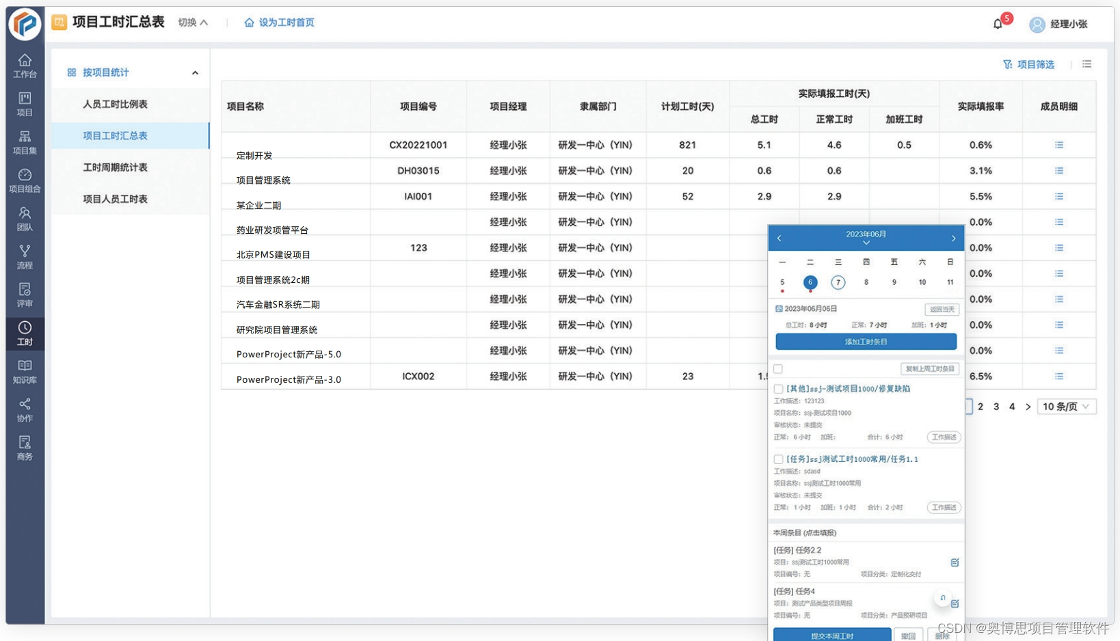Go to page 2
Viewport: 1120px width, 641px height.
coord(981,407)
